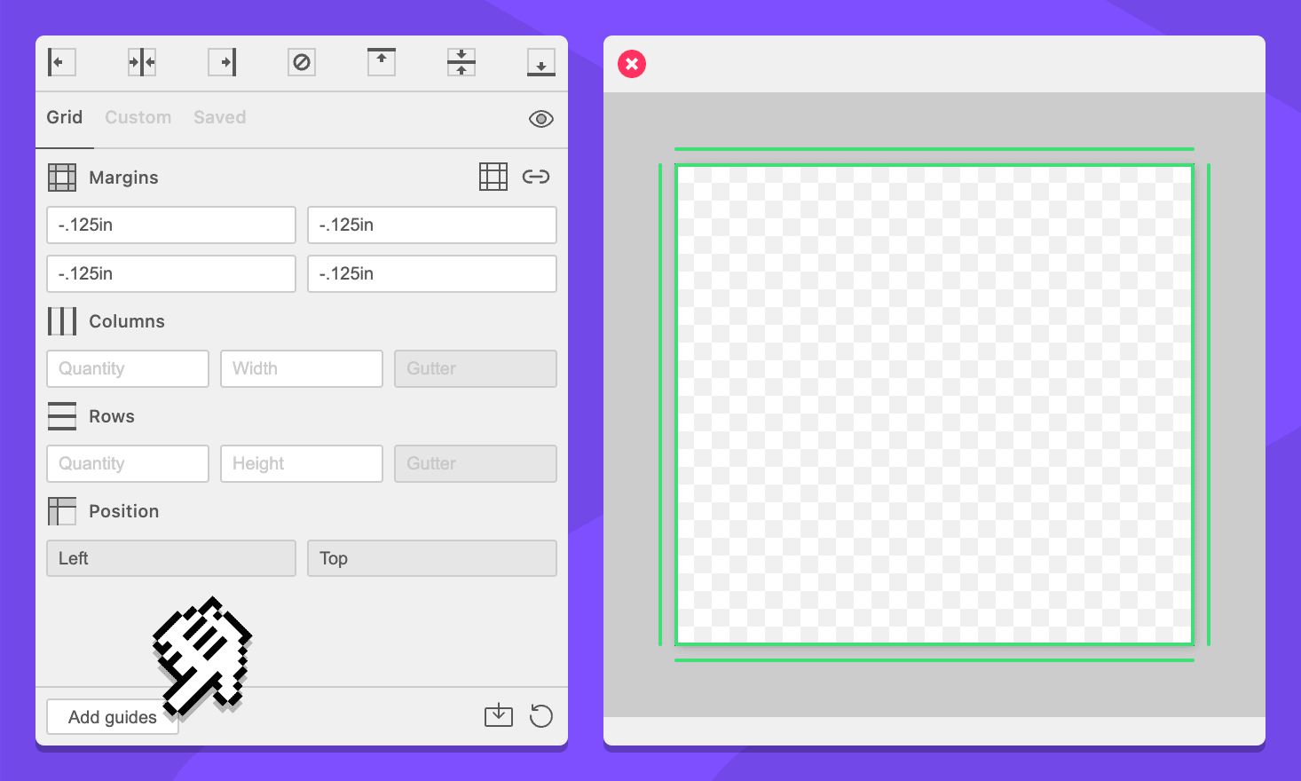Image resolution: width=1301 pixels, height=781 pixels.
Task: Select the Grid tab
Action: [x=65, y=117]
